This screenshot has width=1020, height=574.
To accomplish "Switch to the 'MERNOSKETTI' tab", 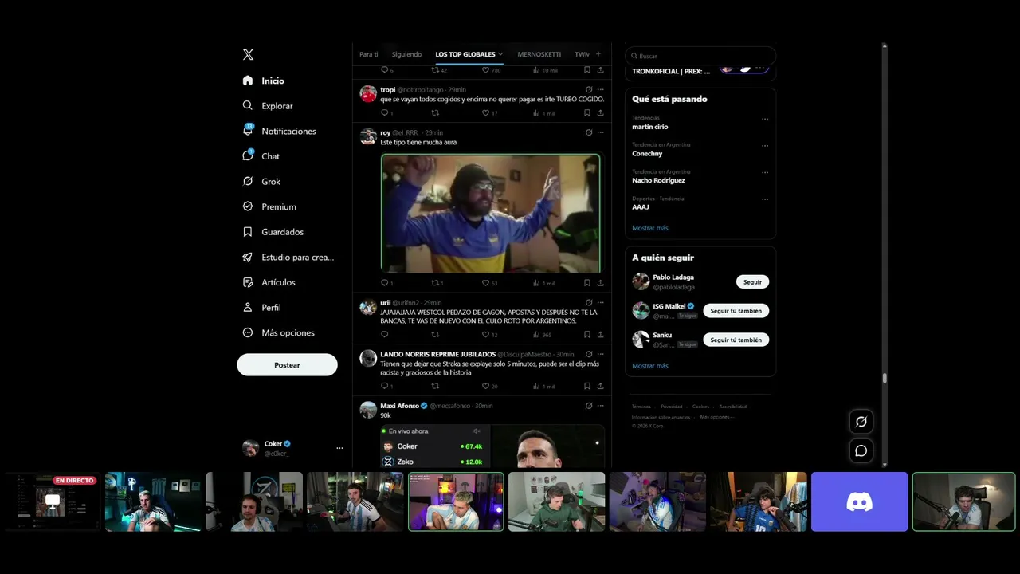I will [539, 54].
